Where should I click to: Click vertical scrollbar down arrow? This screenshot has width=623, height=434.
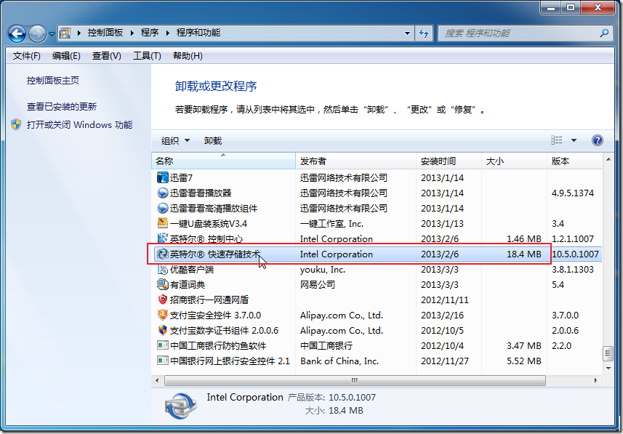pos(608,369)
